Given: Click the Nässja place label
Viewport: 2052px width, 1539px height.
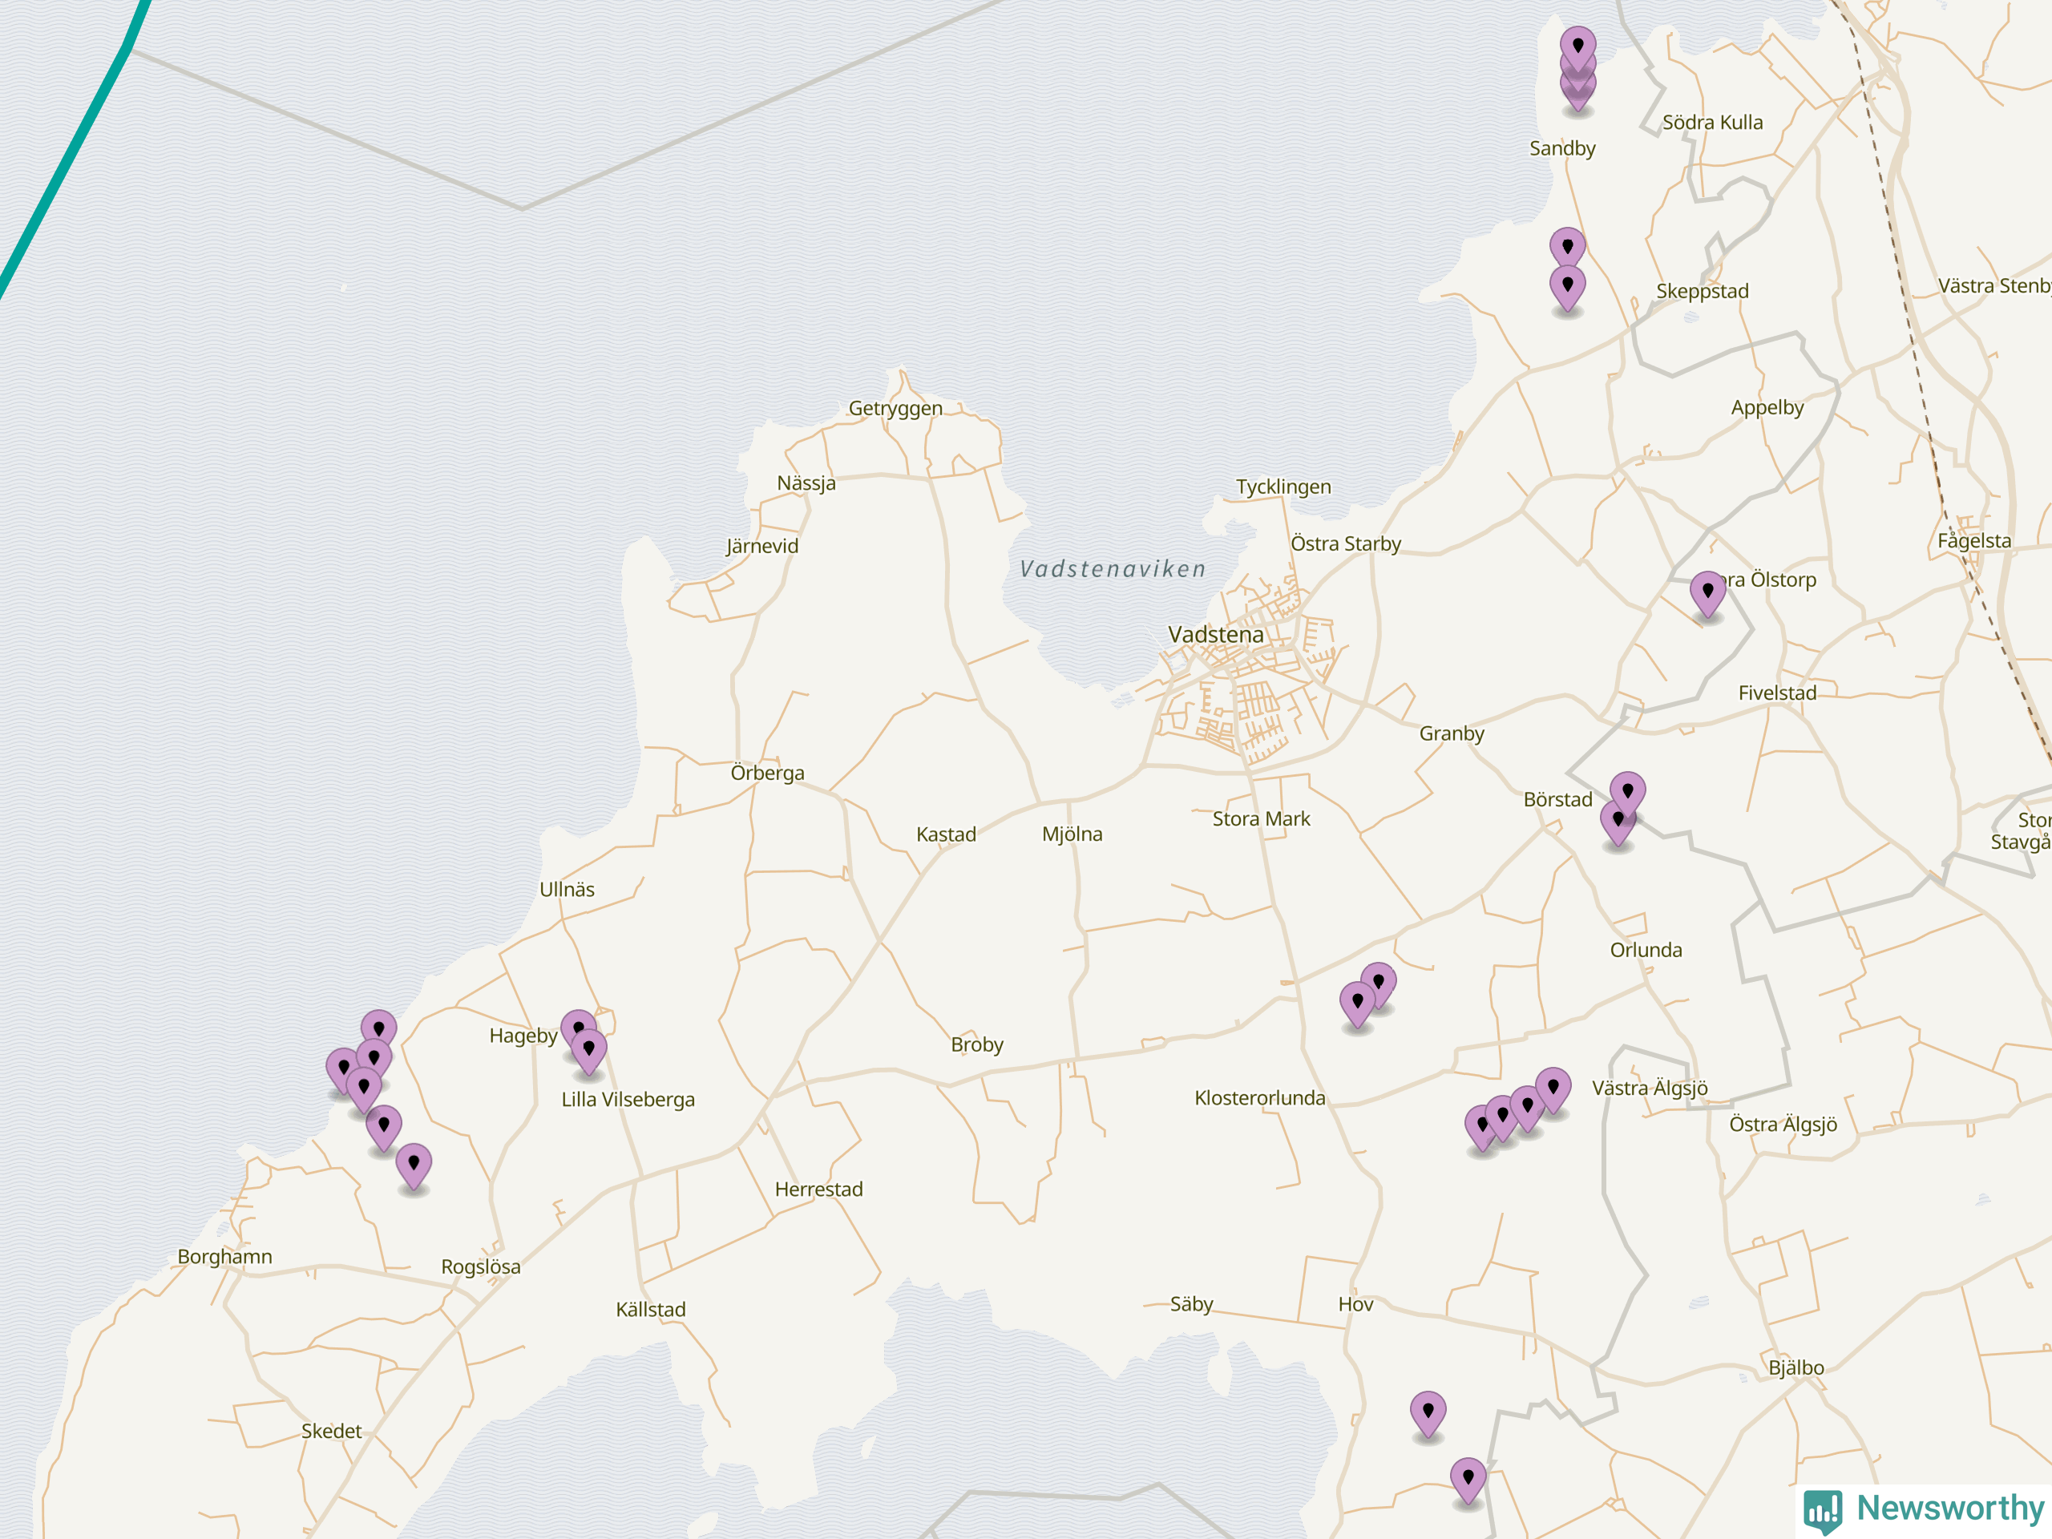Looking at the screenshot, I should click(806, 483).
